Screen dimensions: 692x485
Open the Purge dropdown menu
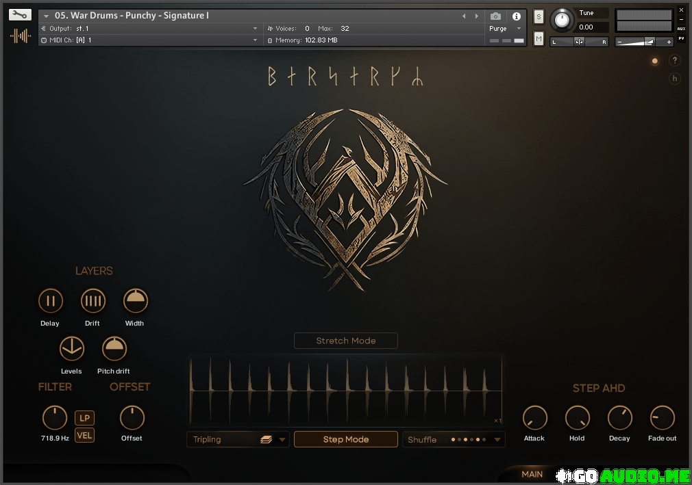tap(505, 29)
